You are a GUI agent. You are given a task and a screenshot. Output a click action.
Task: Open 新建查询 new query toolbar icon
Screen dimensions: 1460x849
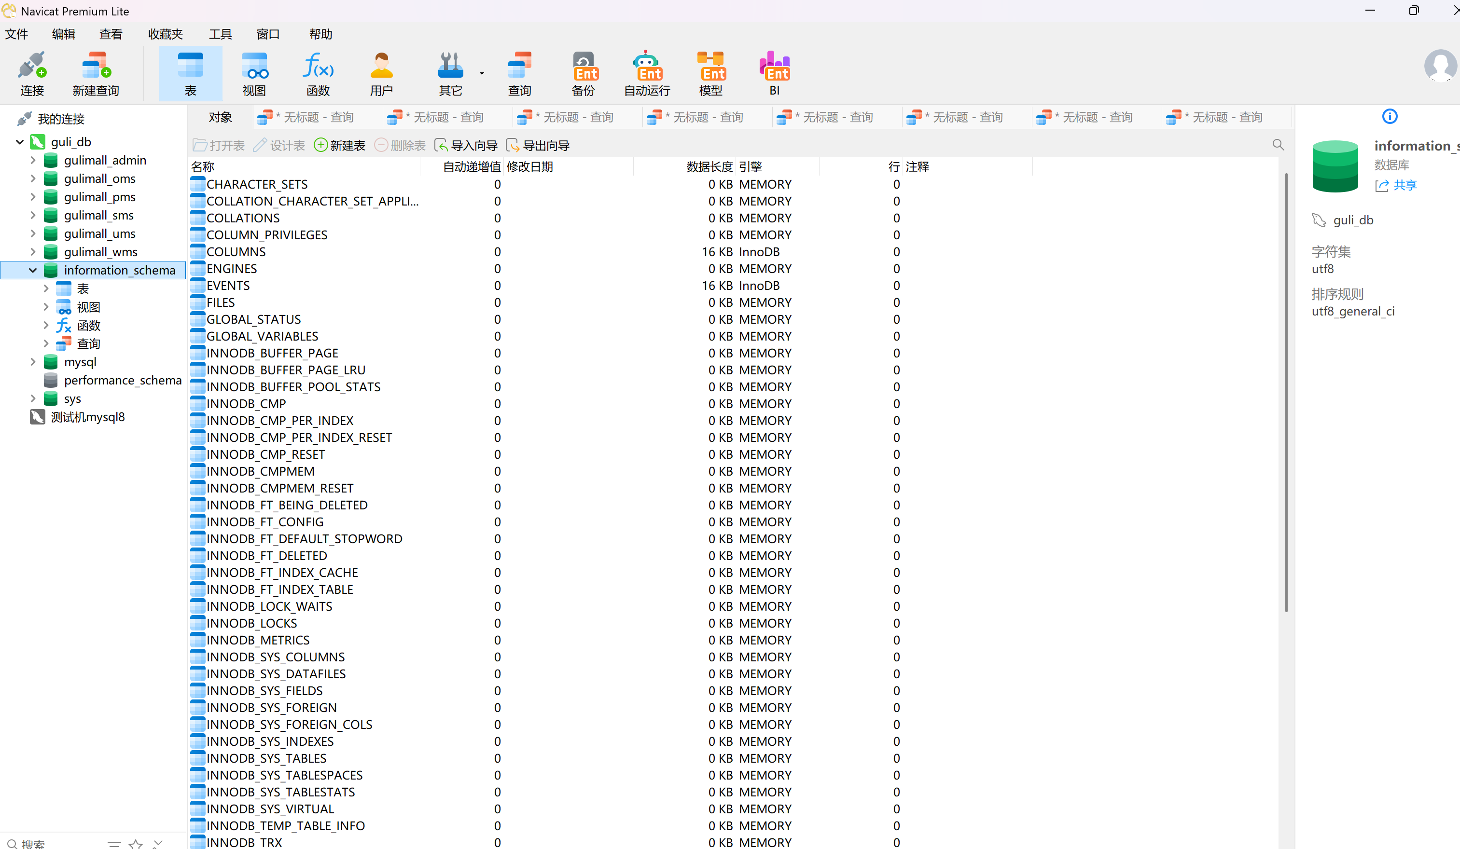[96, 73]
